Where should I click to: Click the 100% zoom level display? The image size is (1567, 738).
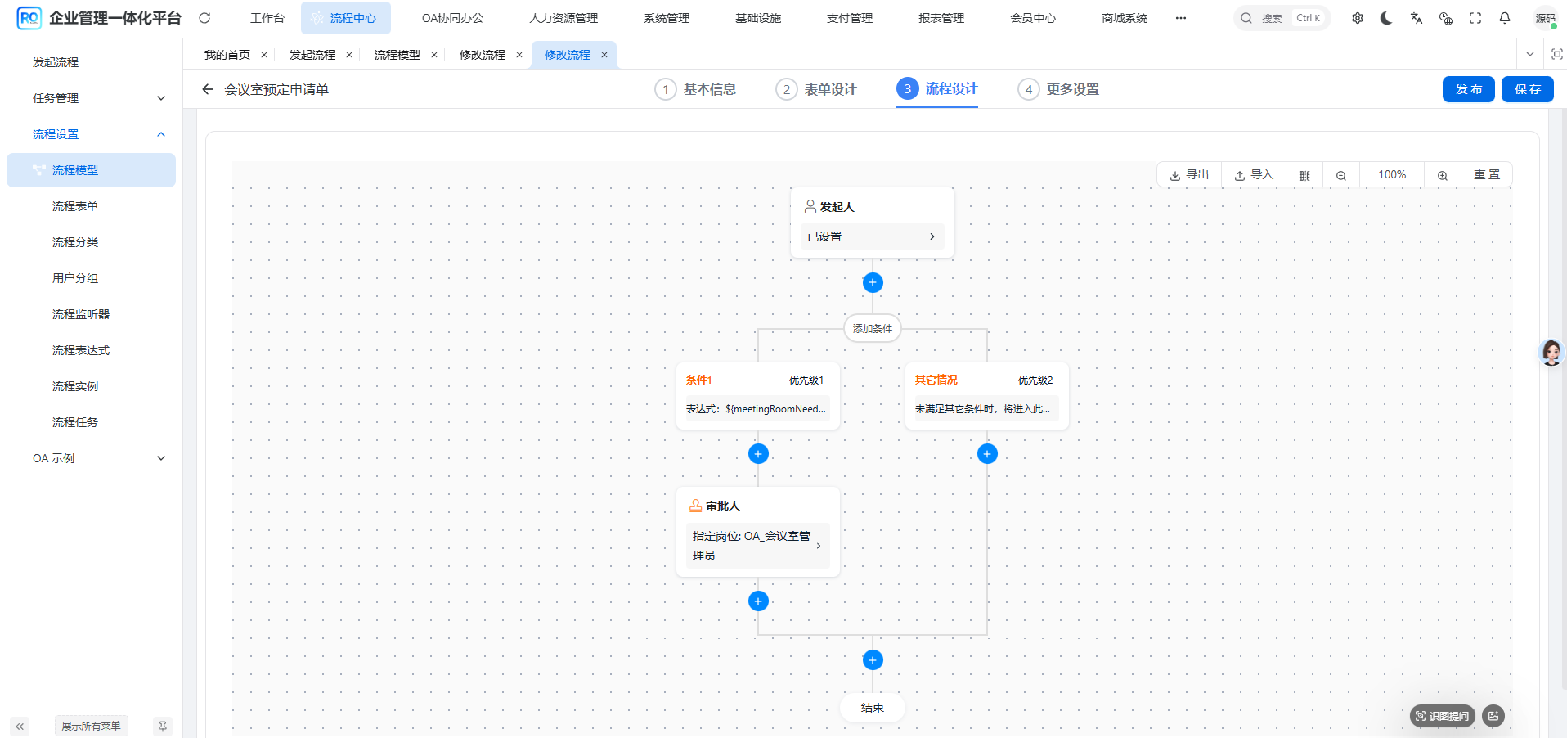click(x=1391, y=174)
